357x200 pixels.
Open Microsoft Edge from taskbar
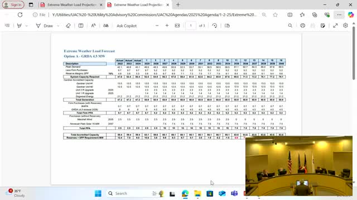[185, 193]
